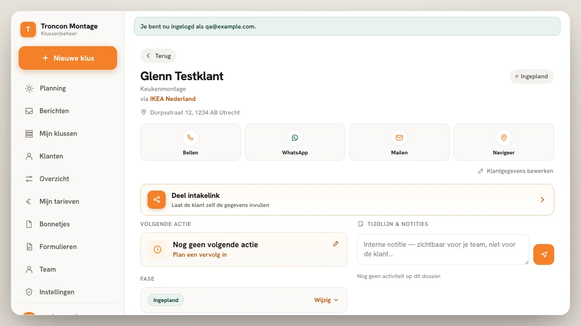581x326 pixels.
Task: Open Deel intakelink chevron arrow
Action: 542,200
